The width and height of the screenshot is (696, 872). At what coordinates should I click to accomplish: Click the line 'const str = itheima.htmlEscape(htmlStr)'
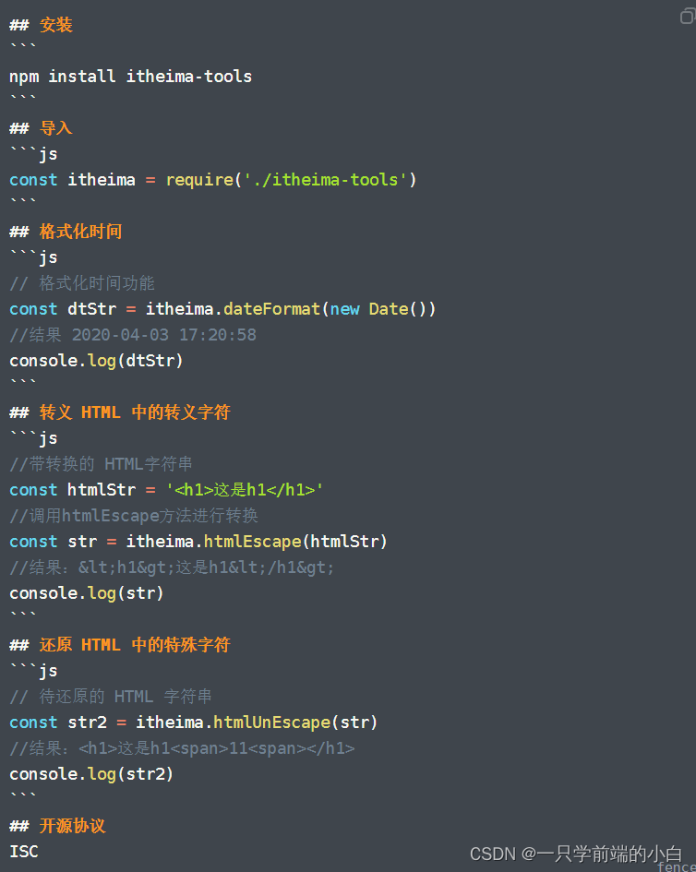click(x=198, y=541)
